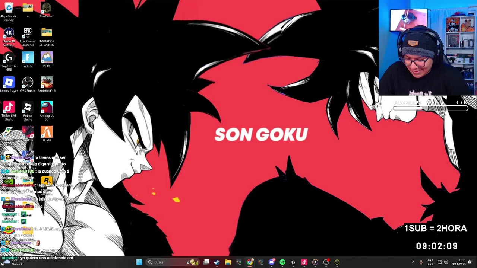Select the Fortnite desktop shortcut
Viewport: 477px width, 268px height.
click(28, 60)
